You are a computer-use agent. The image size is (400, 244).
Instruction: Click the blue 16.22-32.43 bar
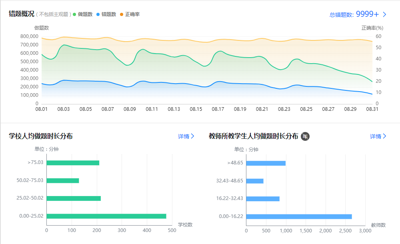[x=263, y=198]
